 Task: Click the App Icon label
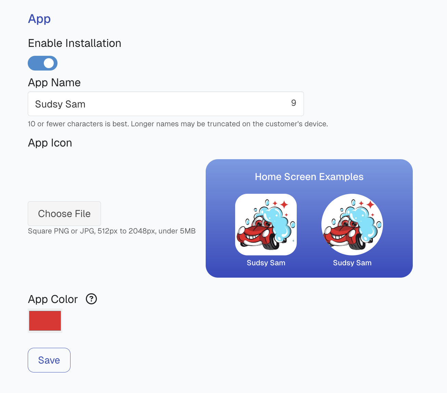pos(50,143)
